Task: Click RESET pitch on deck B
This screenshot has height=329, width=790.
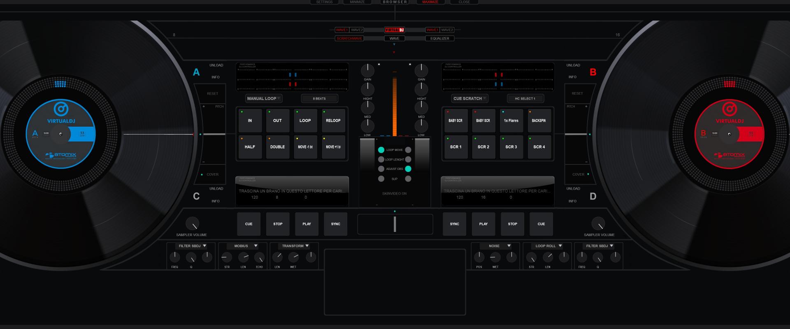Action: (577, 93)
